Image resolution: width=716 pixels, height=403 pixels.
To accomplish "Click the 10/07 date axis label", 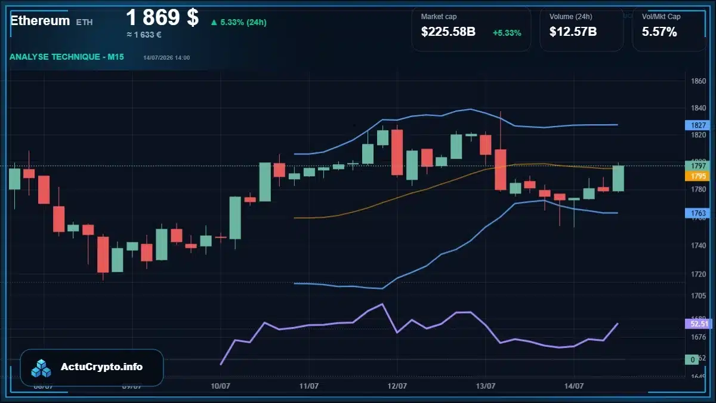I will tap(221, 386).
